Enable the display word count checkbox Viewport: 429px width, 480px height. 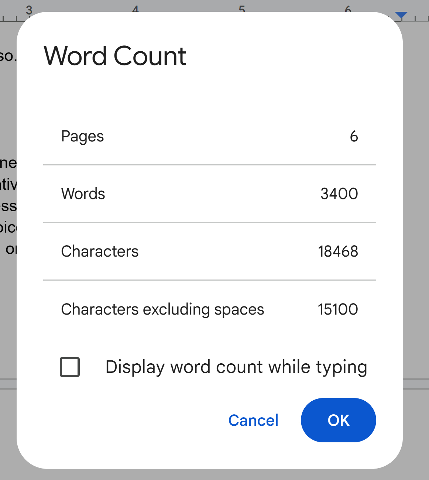[x=70, y=367]
